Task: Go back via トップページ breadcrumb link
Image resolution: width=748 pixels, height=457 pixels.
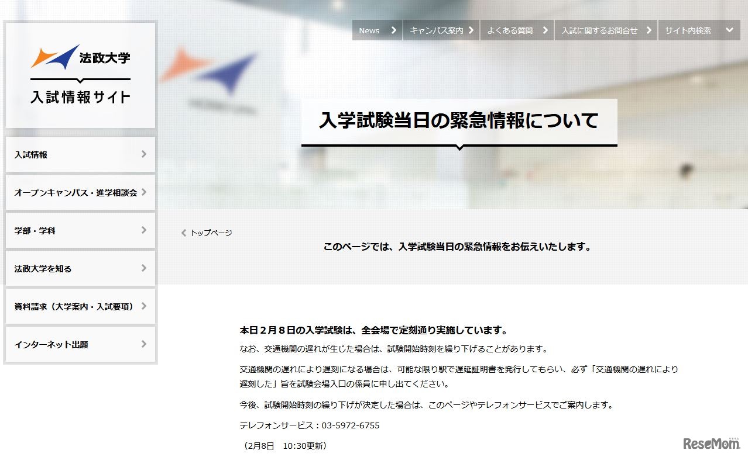Action: click(211, 233)
